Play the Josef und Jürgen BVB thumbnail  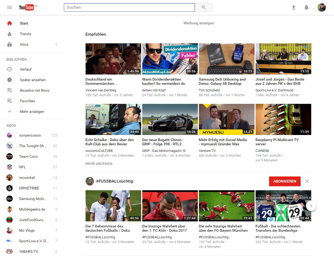pyautogui.click(x=283, y=59)
